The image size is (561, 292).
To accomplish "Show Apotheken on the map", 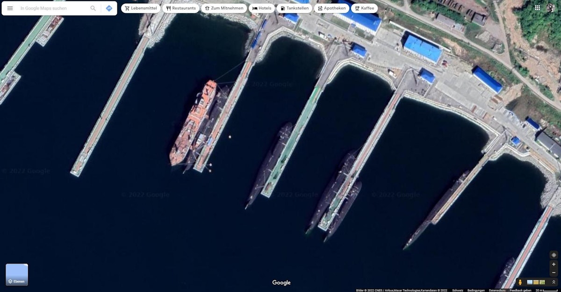I will pos(332,8).
